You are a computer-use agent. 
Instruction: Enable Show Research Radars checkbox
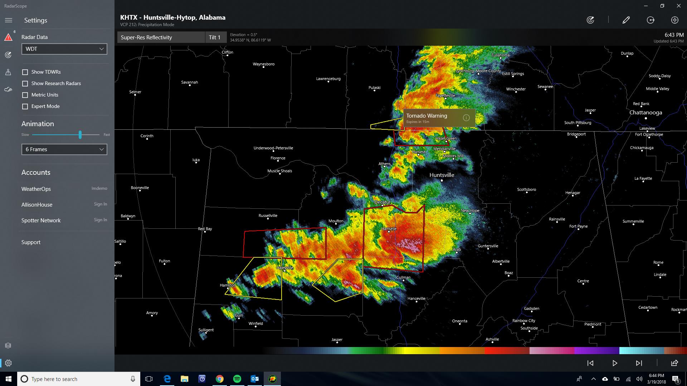pyautogui.click(x=25, y=83)
